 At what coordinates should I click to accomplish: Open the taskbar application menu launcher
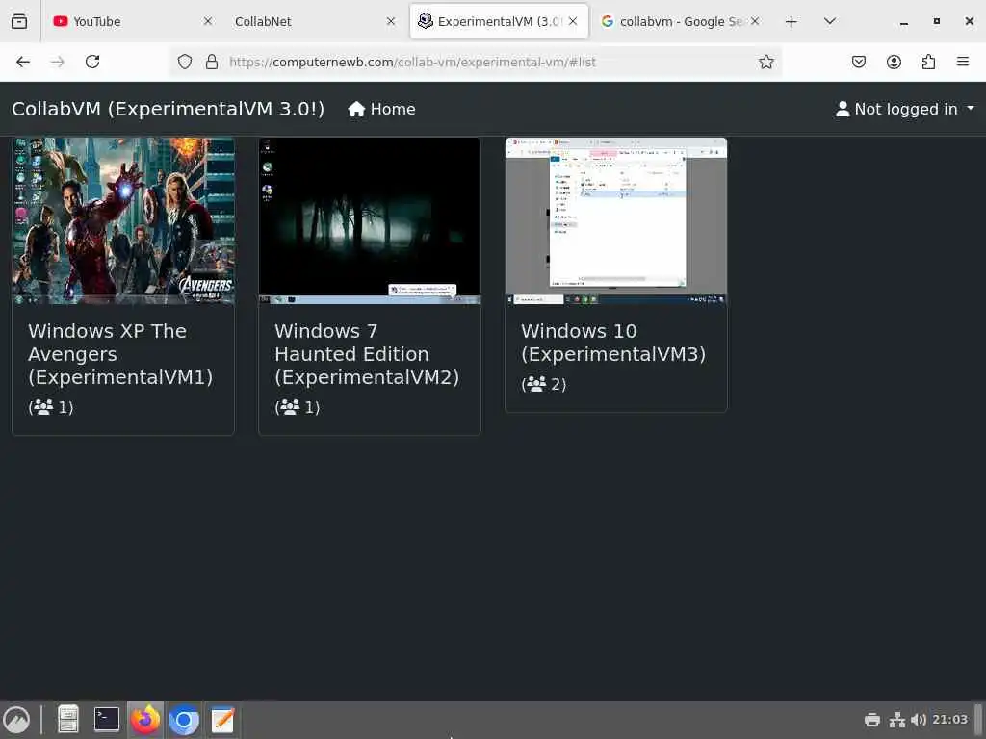click(16, 720)
